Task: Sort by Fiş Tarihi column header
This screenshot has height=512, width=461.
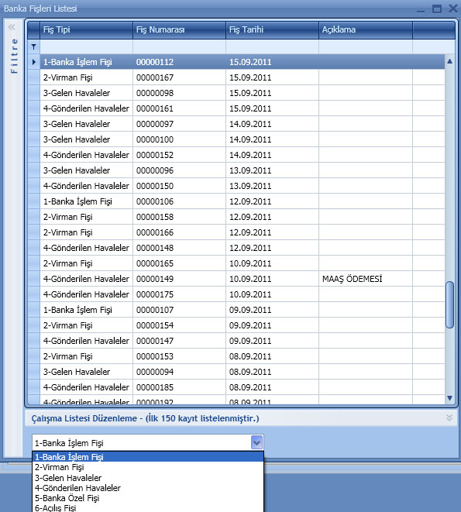Action: [x=272, y=29]
